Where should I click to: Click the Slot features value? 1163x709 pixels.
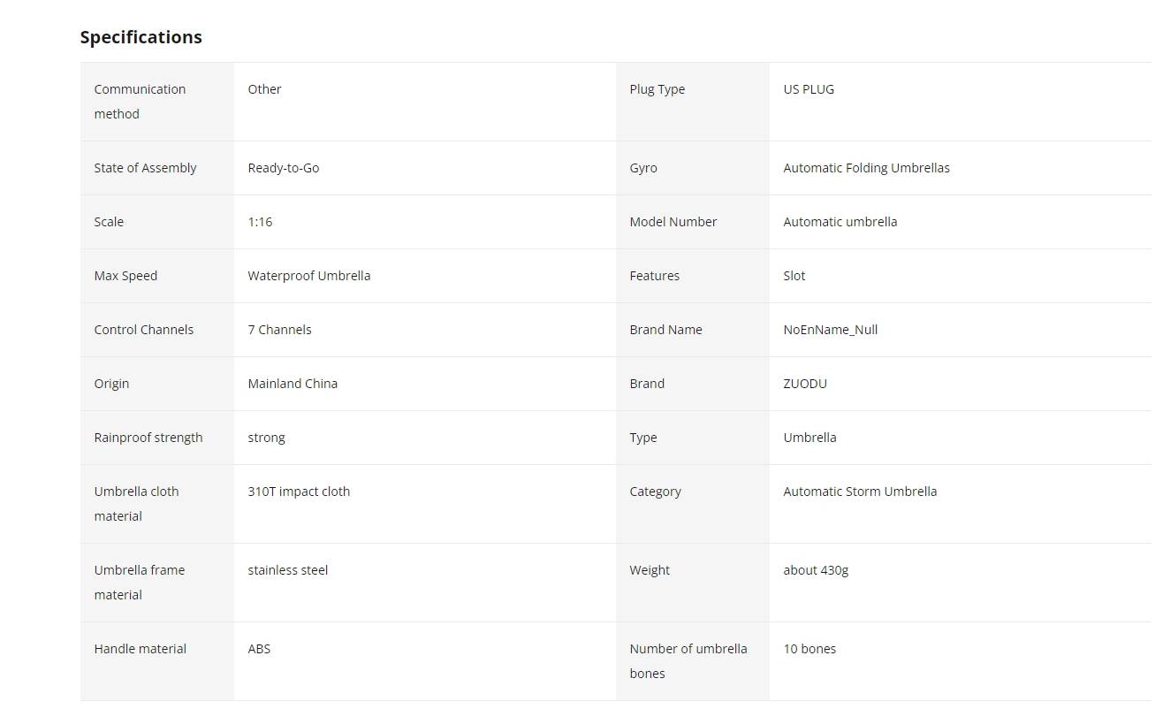794,276
